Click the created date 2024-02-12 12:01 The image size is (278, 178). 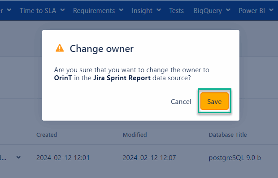click(63, 158)
